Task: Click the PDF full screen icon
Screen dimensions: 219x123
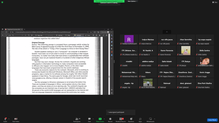Action: (x=103, y=35)
